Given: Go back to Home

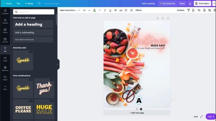Looking at the screenshot, I should pyautogui.click(x=7, y=4).
